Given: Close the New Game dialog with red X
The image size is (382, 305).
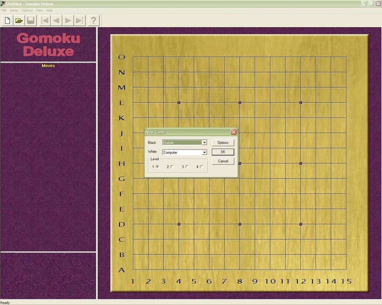Looking at the screenshot, I should [x=233, y=132].
